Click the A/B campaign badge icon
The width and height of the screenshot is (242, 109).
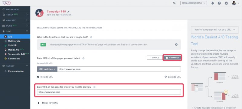pyautogui.click(x=39, y=13)
